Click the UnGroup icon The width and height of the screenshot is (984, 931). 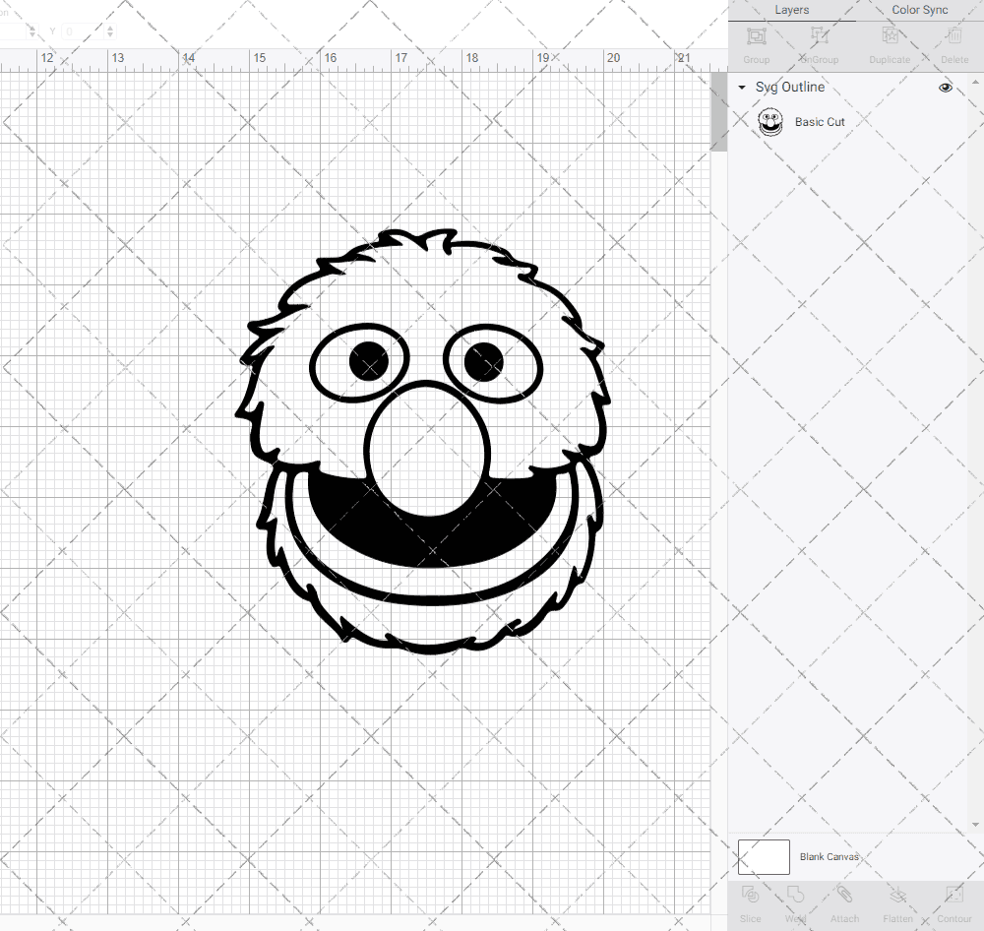[819, 35]
